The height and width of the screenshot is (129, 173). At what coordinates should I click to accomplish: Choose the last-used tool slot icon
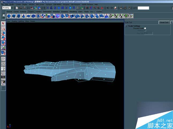click(3, 53)
